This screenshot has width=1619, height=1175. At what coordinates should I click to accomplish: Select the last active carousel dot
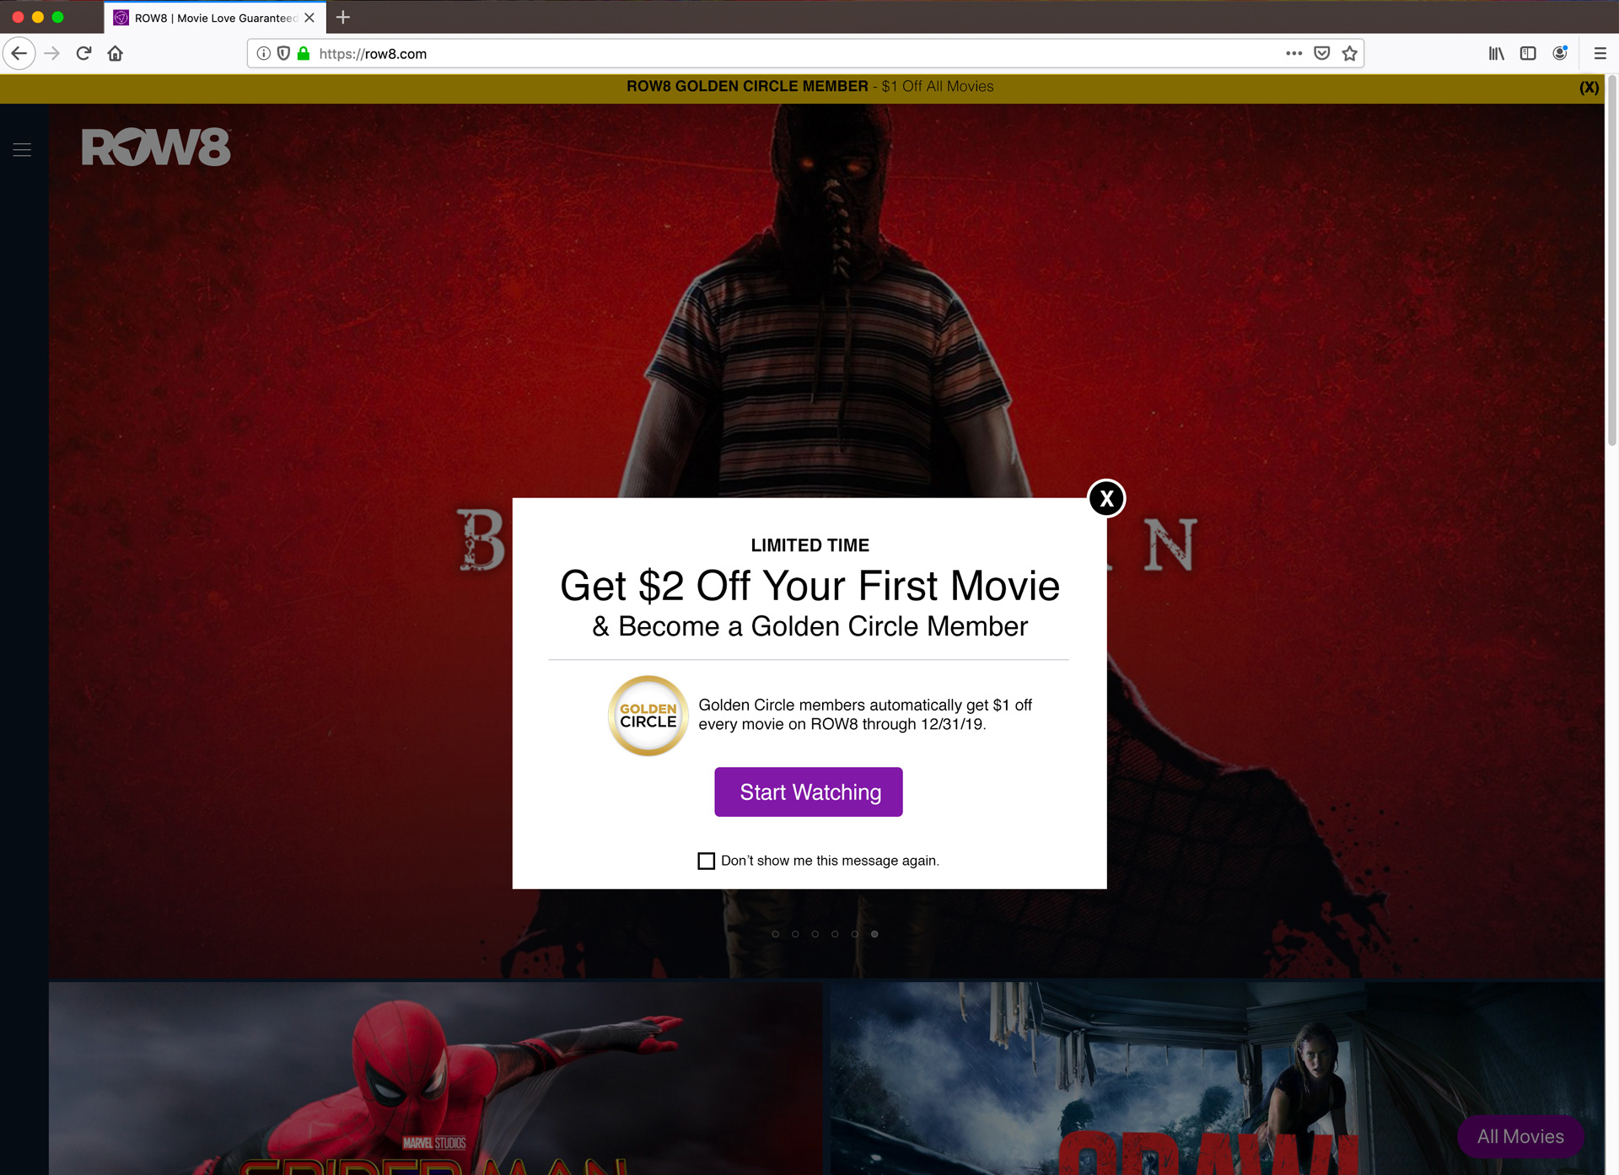[874, 934]
